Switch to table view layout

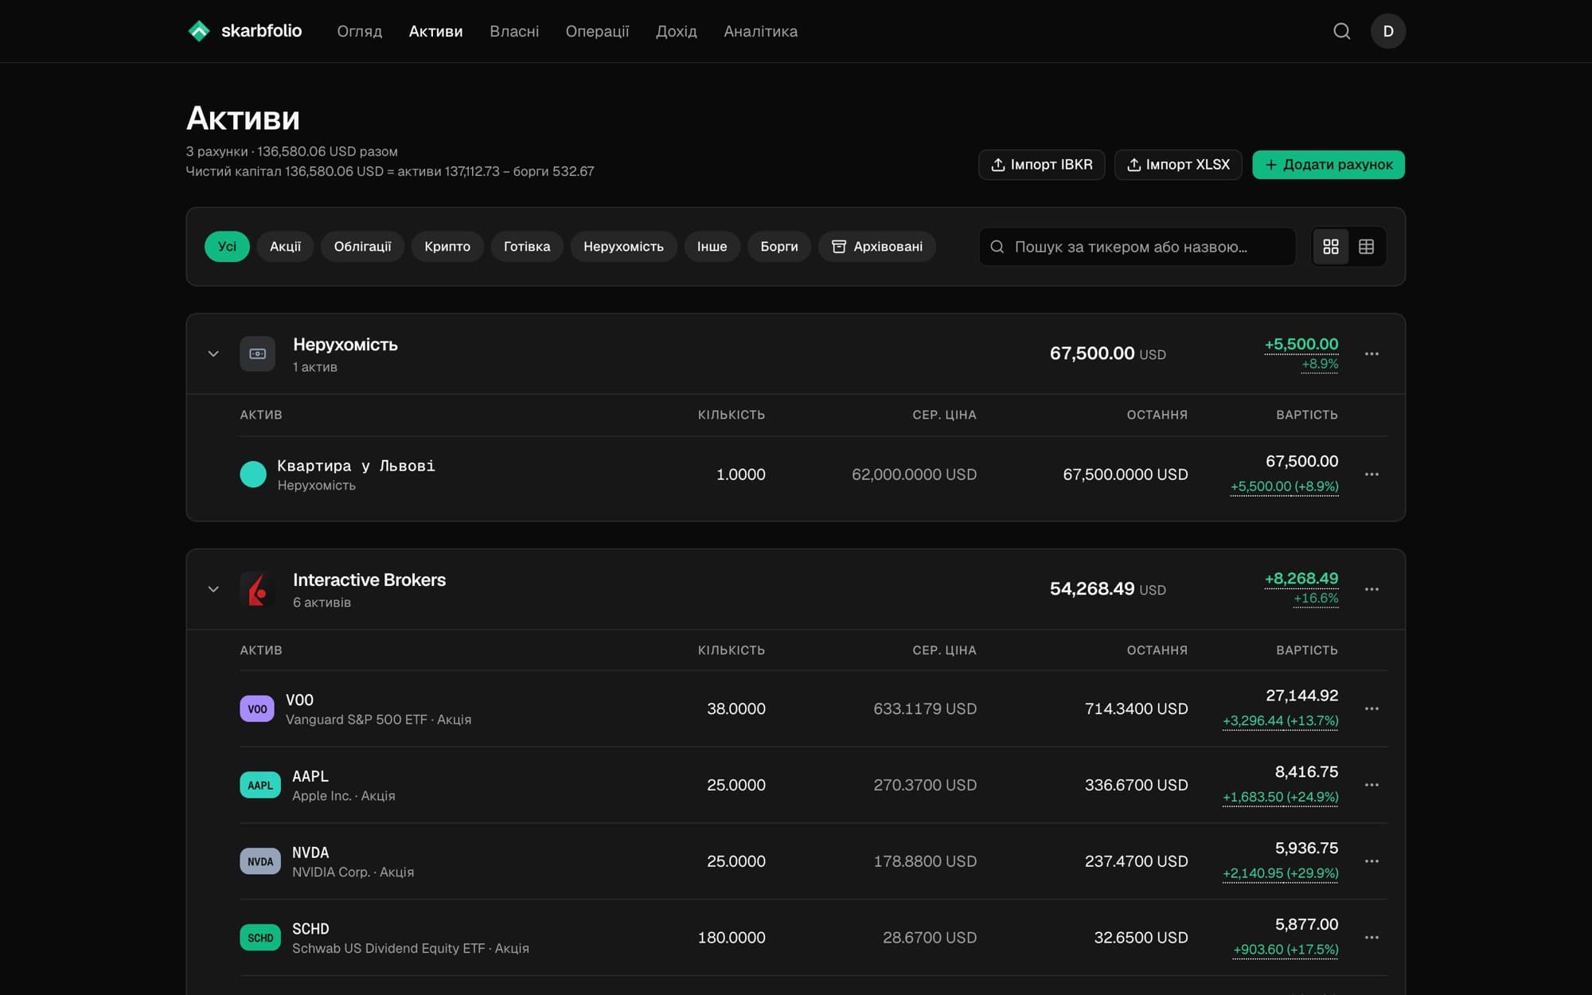point(1366,247)
